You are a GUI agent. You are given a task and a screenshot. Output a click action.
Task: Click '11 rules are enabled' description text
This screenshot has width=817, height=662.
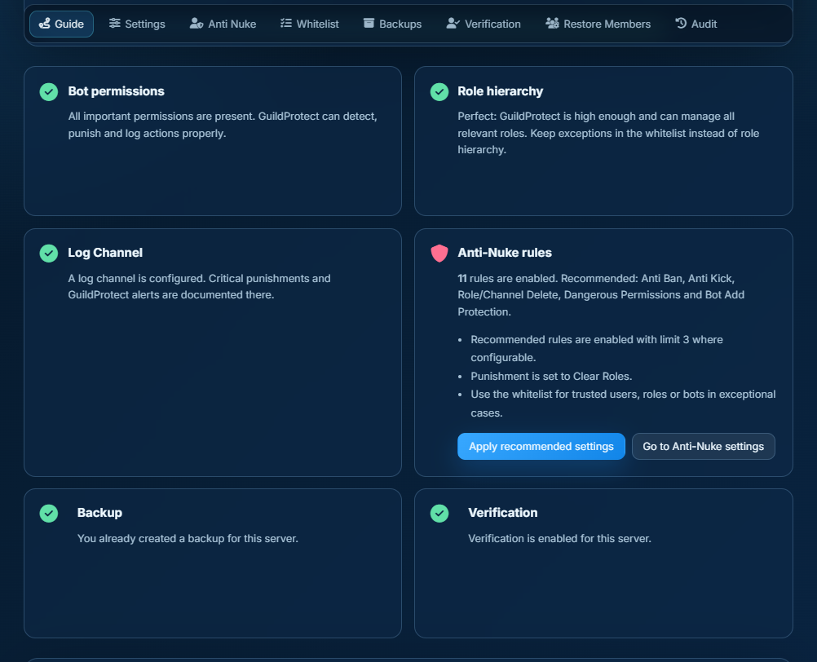tap(601, 295)
